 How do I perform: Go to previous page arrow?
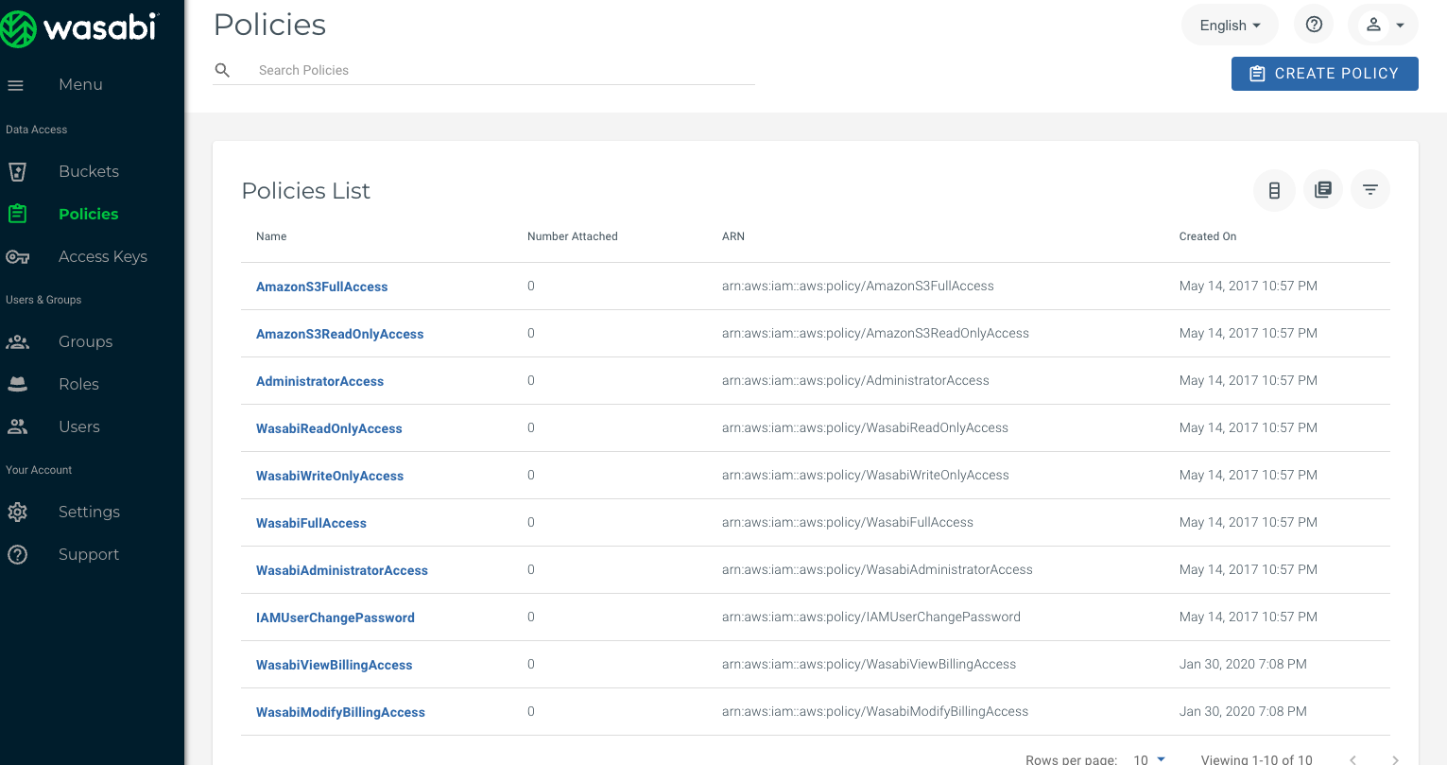click(1353, 759)
